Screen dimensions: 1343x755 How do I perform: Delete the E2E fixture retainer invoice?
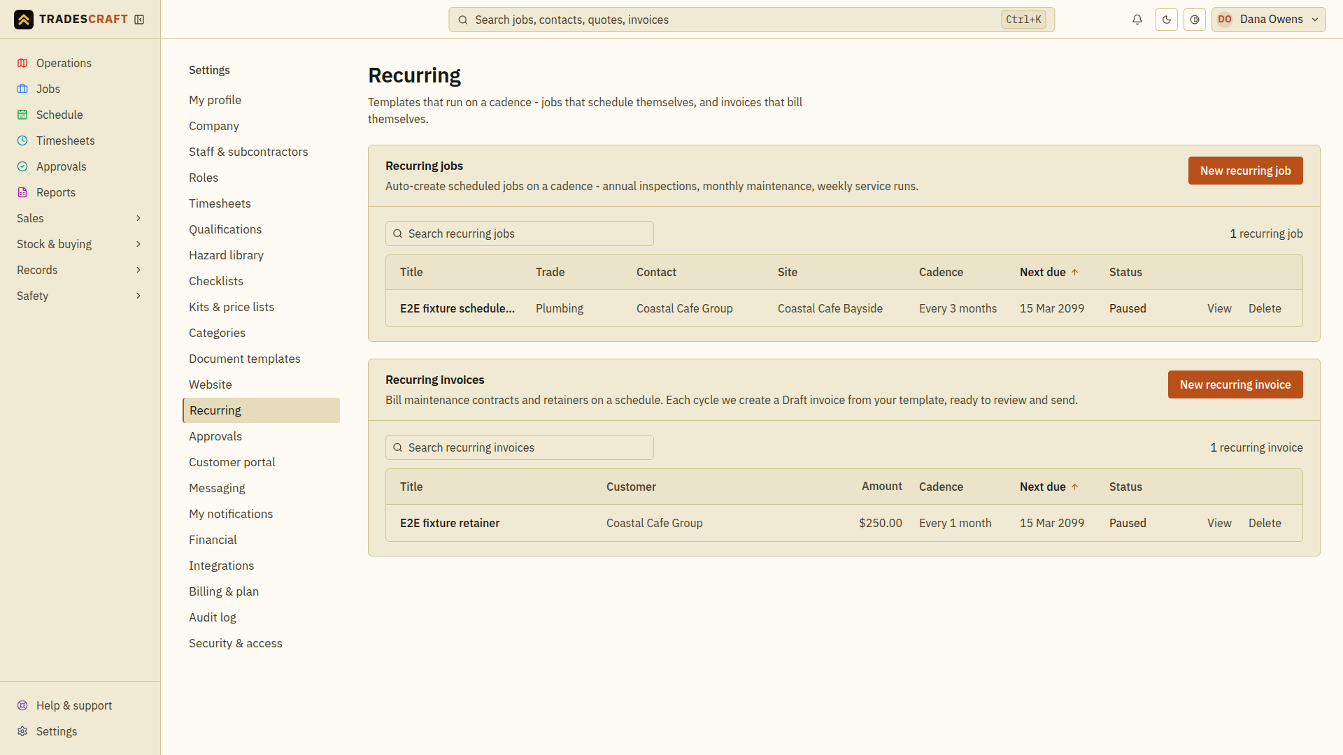(x=1265, y=523)
